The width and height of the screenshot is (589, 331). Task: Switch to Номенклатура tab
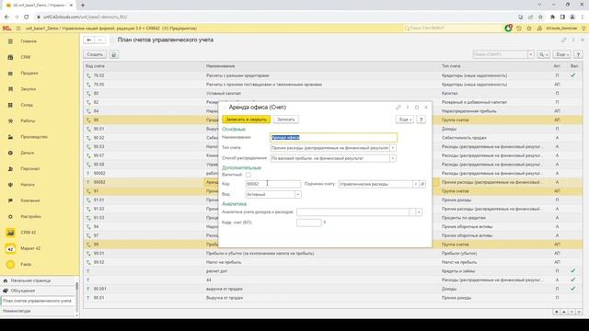pyautogui.click(x=17, y=311)
